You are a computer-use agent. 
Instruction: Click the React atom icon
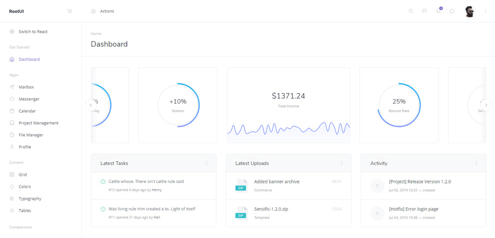point(12,31)
